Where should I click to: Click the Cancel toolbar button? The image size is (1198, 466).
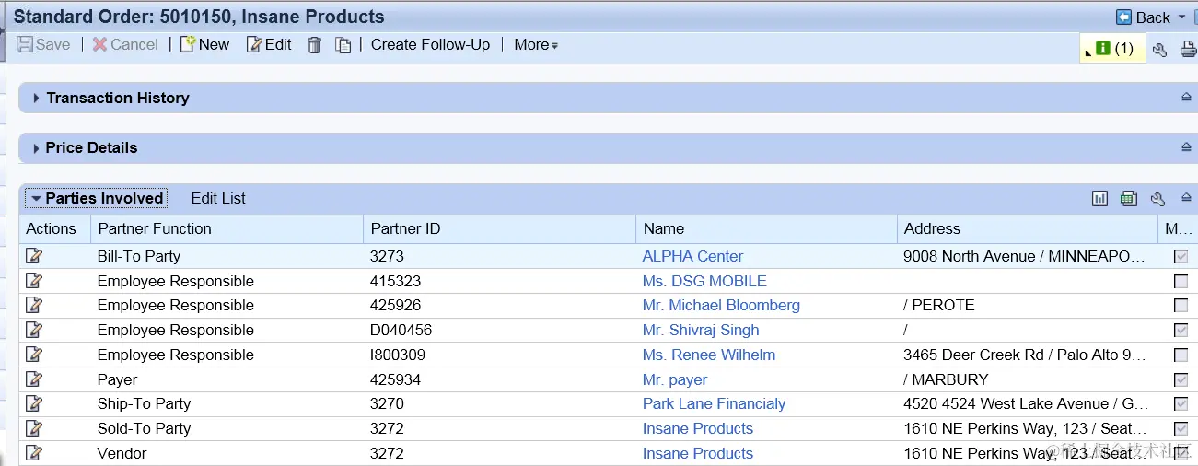pyautogui.click(x=125, y=44)
